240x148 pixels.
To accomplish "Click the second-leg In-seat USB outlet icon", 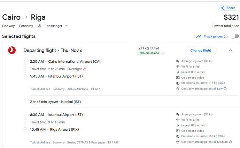I will 178,125.
